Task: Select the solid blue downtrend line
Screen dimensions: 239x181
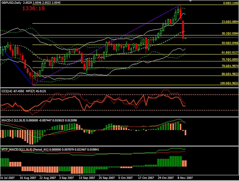Action: pos(17,66)
